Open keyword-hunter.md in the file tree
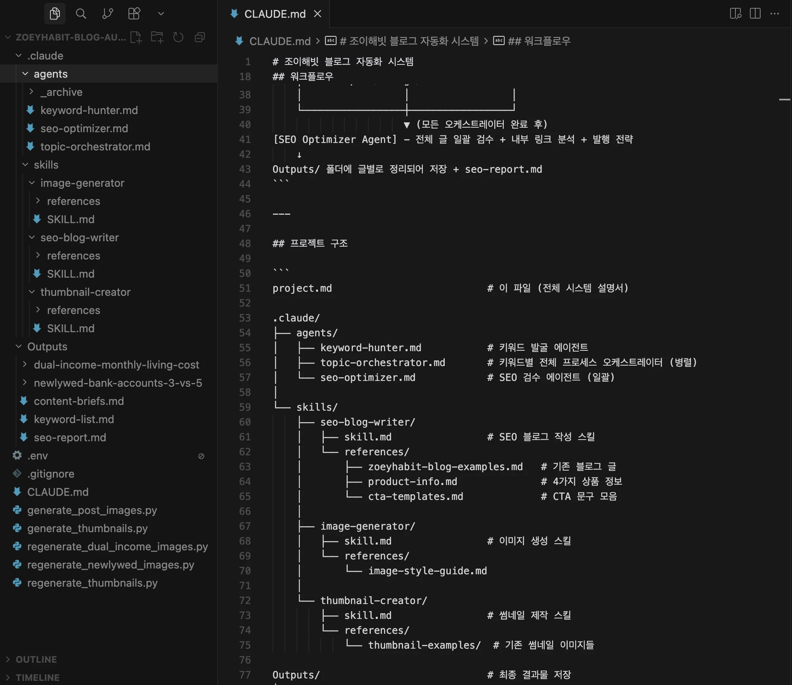 (89, 110)
